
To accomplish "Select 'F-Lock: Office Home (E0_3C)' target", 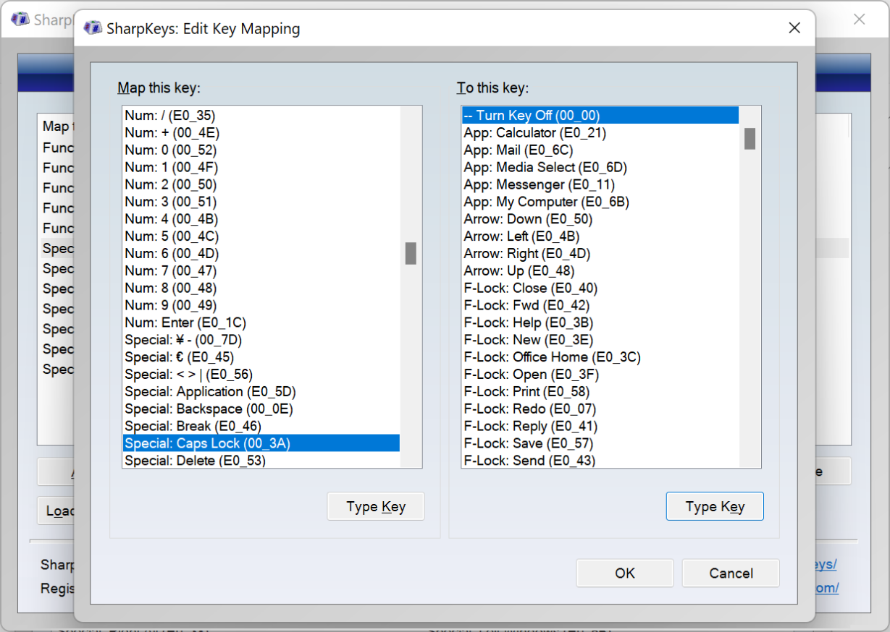I will (x=552, y=357).
